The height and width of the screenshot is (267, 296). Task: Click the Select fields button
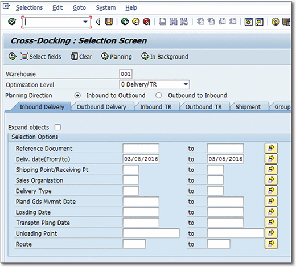point(41,57)
